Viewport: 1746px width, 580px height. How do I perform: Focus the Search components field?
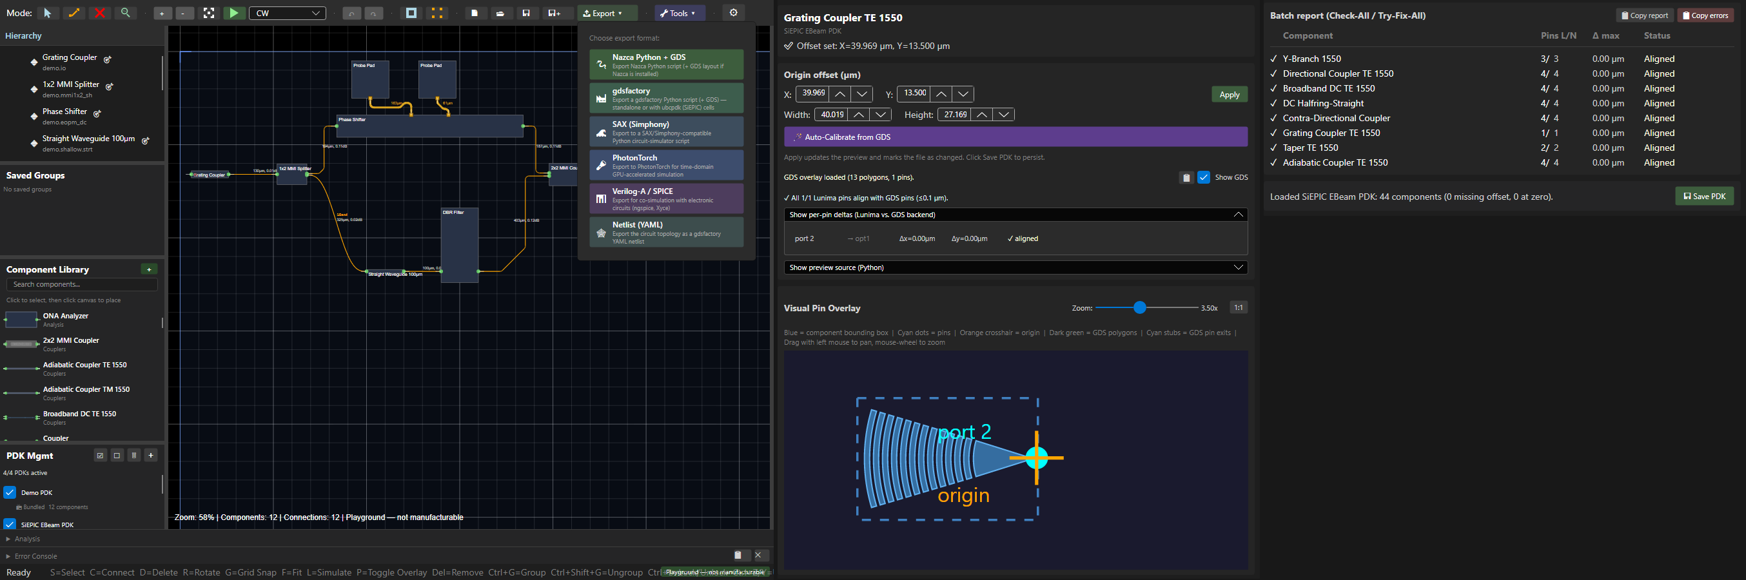pyautogui.click(x=82, y=285)
